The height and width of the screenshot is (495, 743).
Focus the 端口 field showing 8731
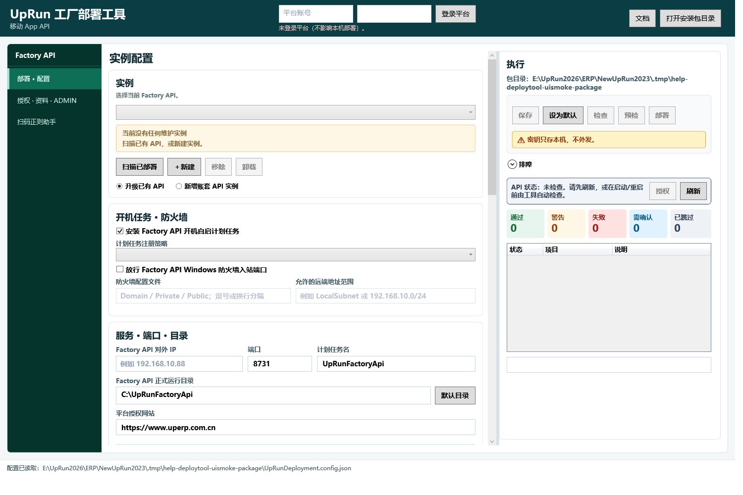(280, 364)
